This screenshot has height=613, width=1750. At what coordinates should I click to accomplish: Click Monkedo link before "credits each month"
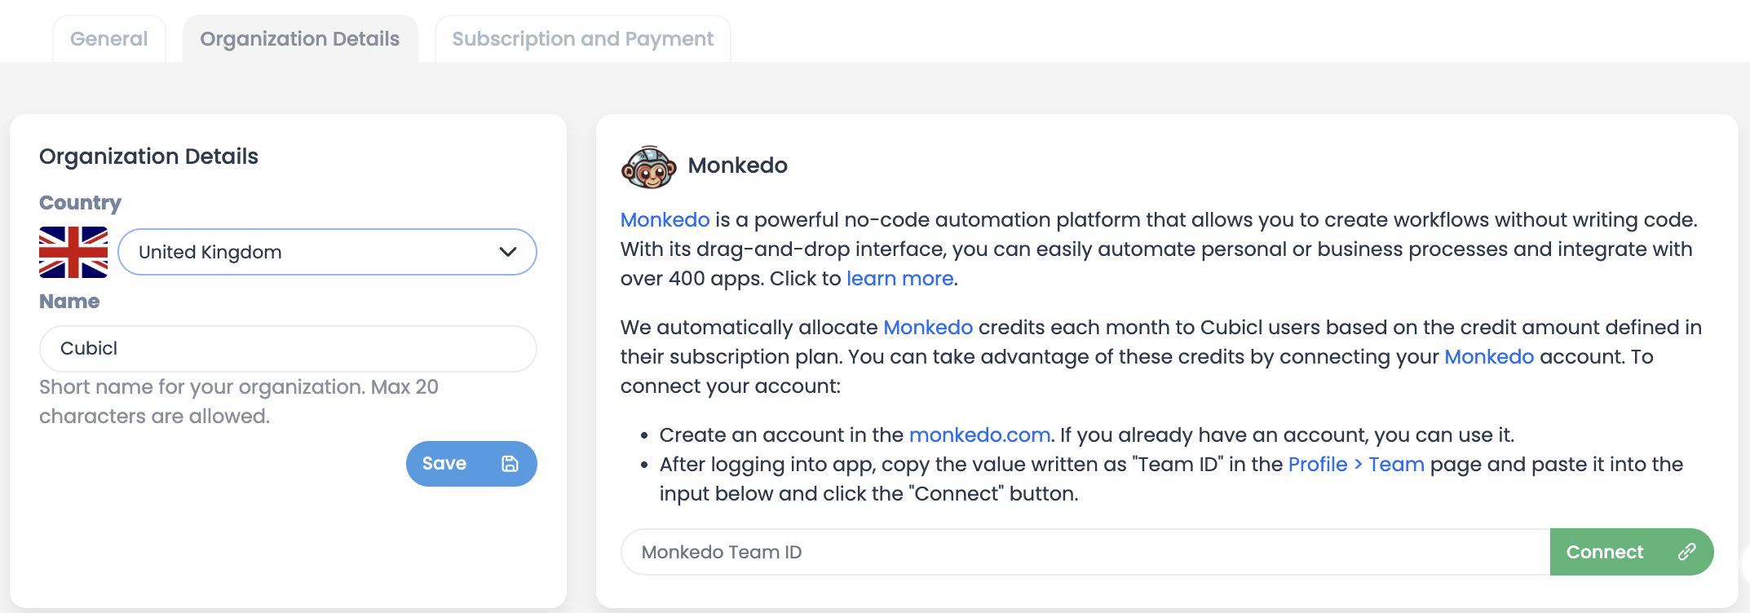[x=927, y=328]
